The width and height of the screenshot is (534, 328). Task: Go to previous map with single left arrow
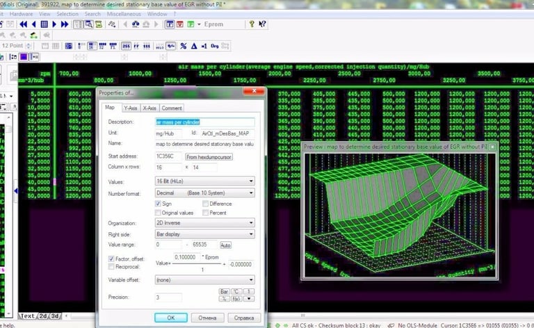(x=33, y=24)
